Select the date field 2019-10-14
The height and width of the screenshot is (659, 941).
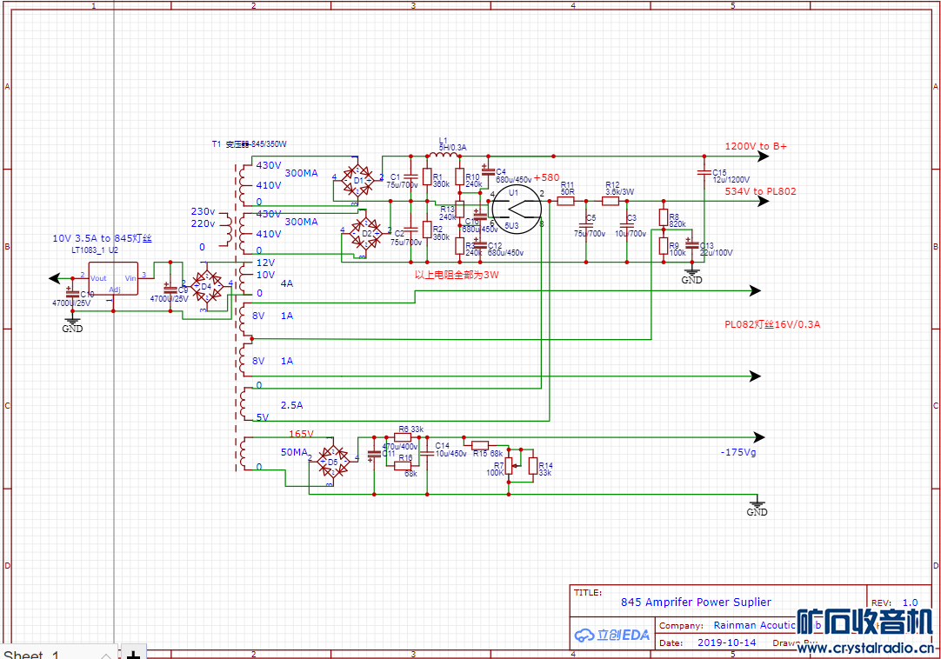coord(726,643)
